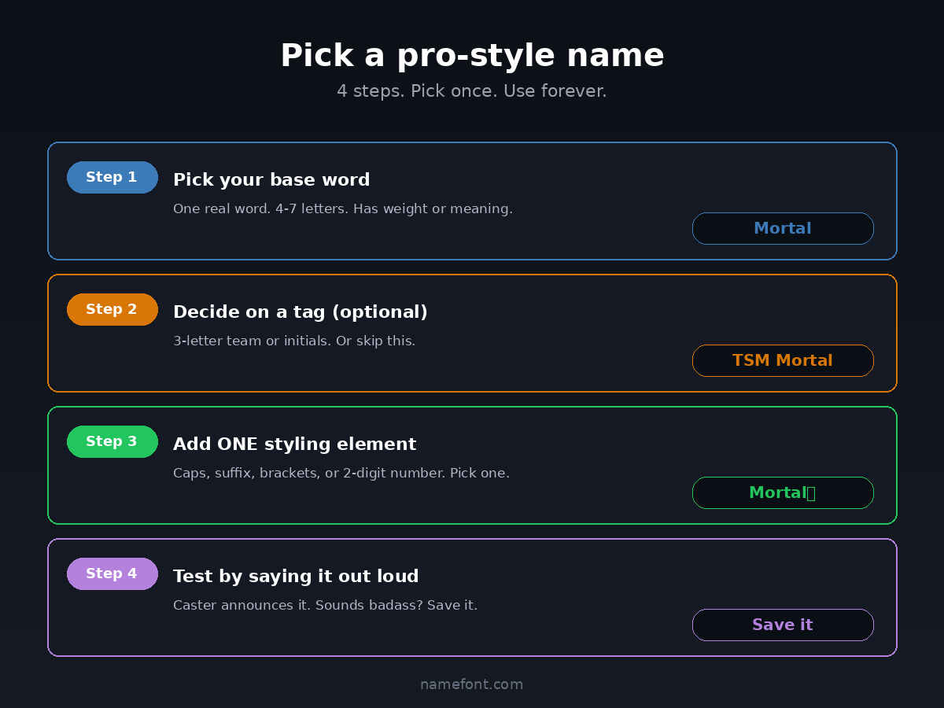Click the blue Step 1 badge
The image size is (944, 708).
(112, 177)
